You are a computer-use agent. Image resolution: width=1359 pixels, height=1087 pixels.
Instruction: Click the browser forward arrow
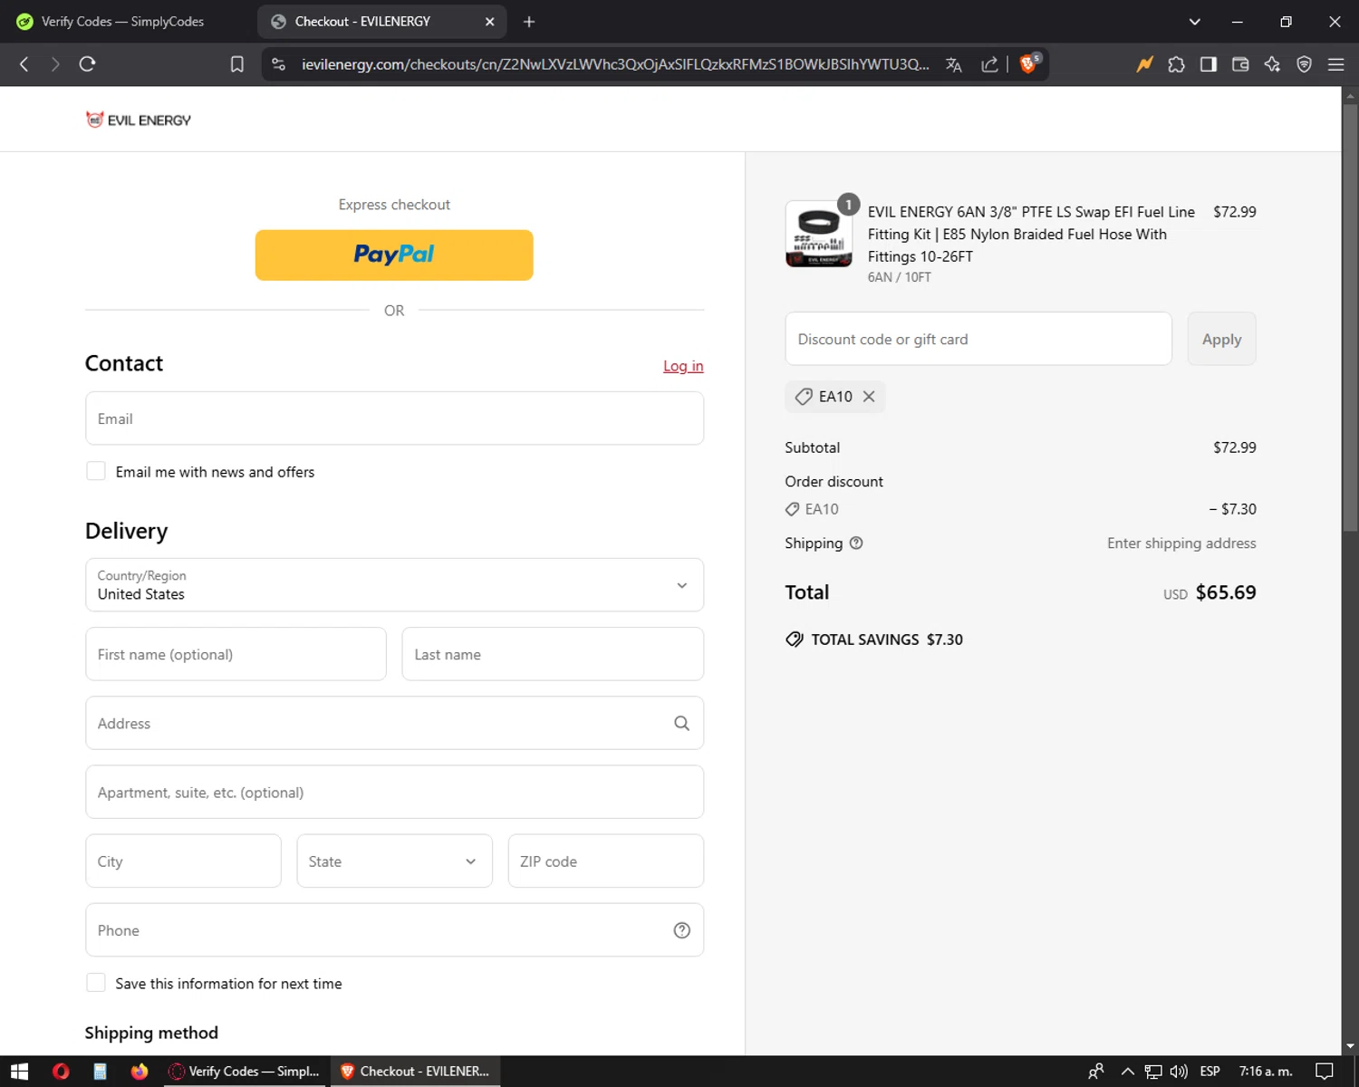(55, 64)
